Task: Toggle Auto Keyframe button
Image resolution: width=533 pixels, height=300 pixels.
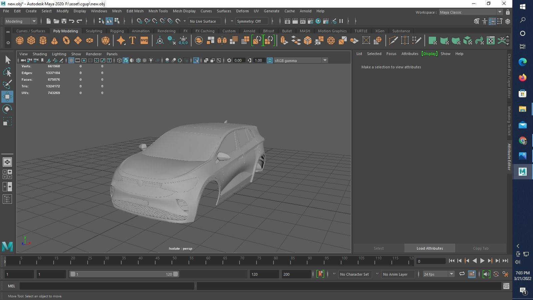Action: pyautogui.click(x=496, y=274)
